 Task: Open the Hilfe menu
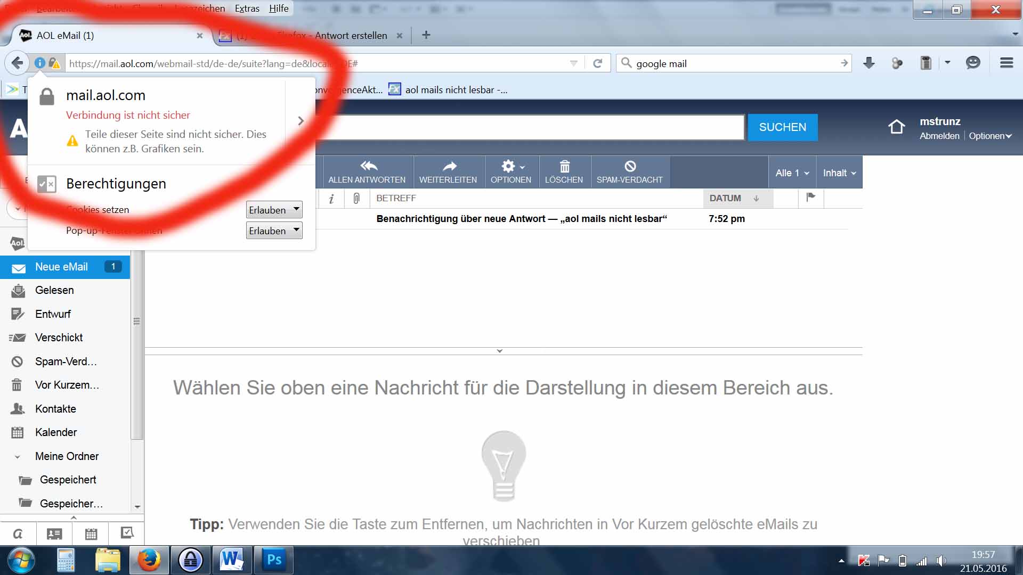[x=279, y=9]
